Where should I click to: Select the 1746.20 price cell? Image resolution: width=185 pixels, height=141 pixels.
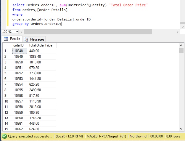(42, 118)
